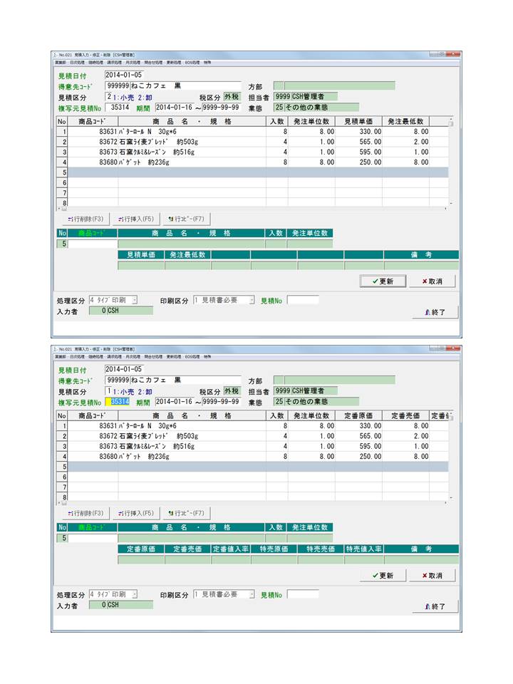Screen dimensions: 513x684
Task: Click 商品コード entry field in upper window
Action: pos(93,244)
